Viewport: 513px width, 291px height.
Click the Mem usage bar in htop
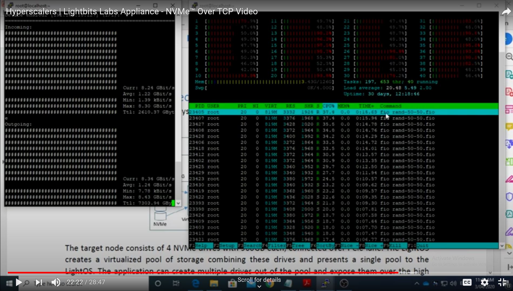pos(264,82)
